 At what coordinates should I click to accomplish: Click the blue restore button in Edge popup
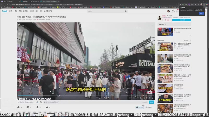point(201,13)
